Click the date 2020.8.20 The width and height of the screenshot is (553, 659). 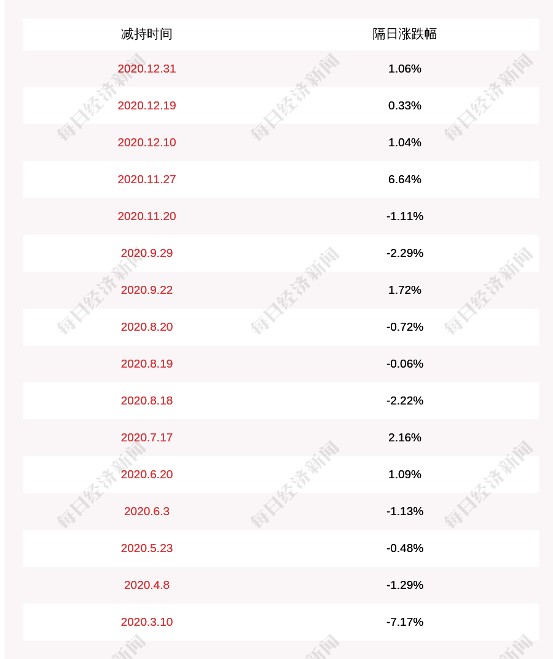[146, 327]
